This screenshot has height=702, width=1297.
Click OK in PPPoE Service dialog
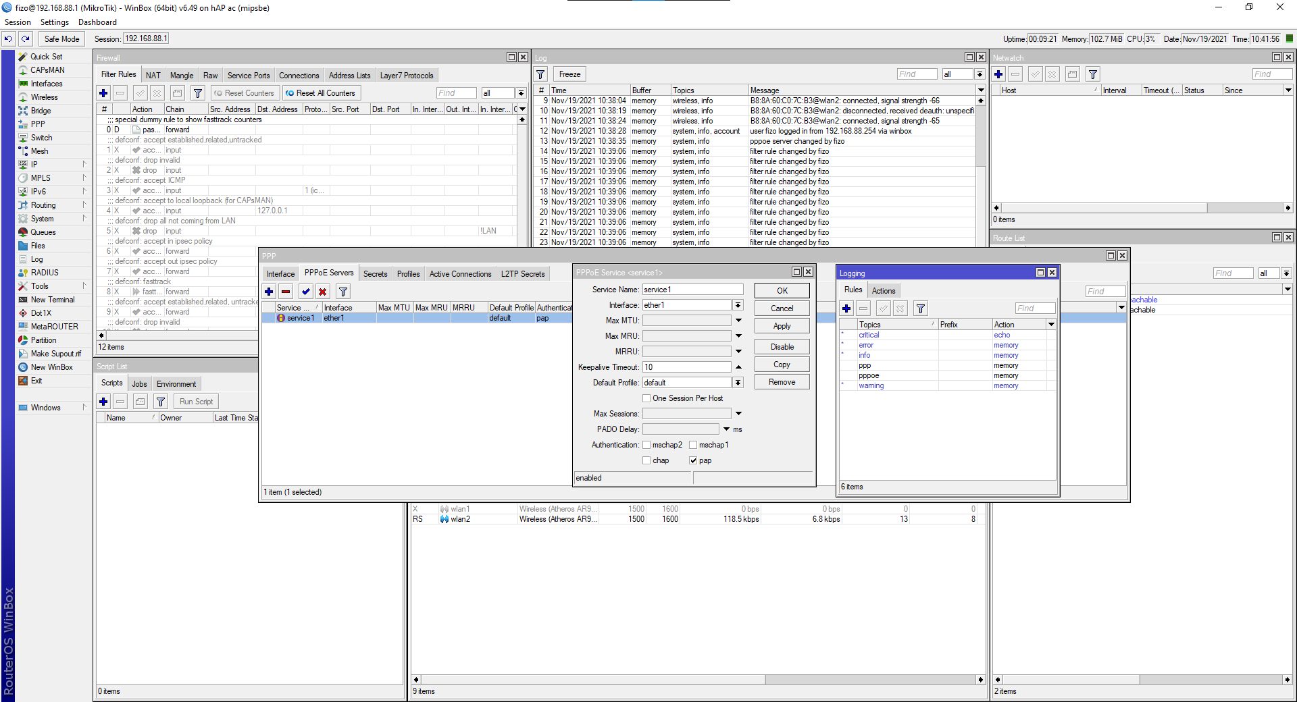tap(782, 291)
